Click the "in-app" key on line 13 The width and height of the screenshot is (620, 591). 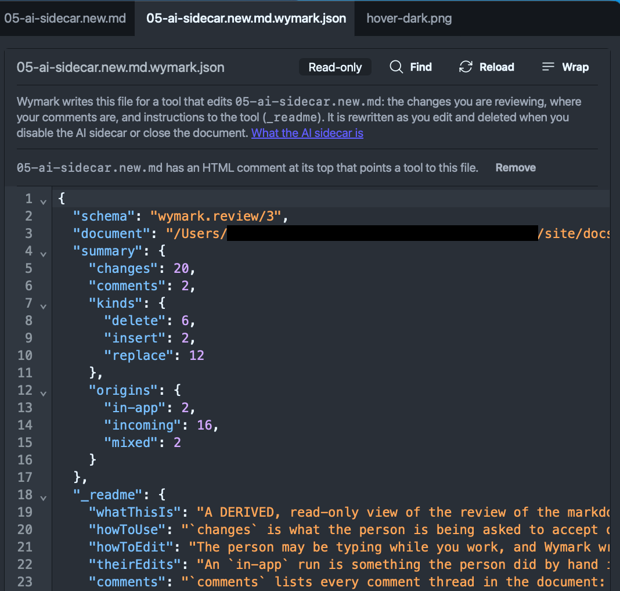(x=135, y=408)
